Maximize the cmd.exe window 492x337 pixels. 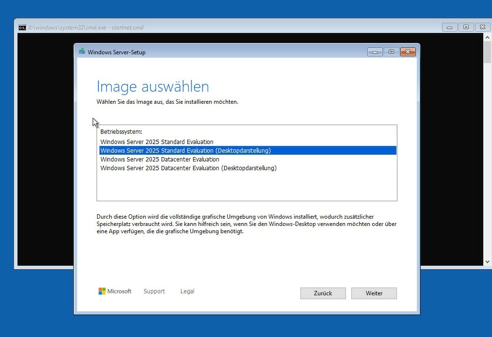point(466,27)
